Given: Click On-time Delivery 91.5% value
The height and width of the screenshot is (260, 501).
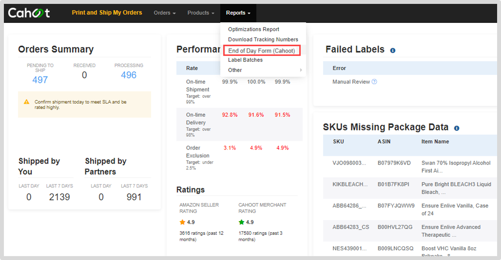Looking at the screenshot, I should coord(283,115).
